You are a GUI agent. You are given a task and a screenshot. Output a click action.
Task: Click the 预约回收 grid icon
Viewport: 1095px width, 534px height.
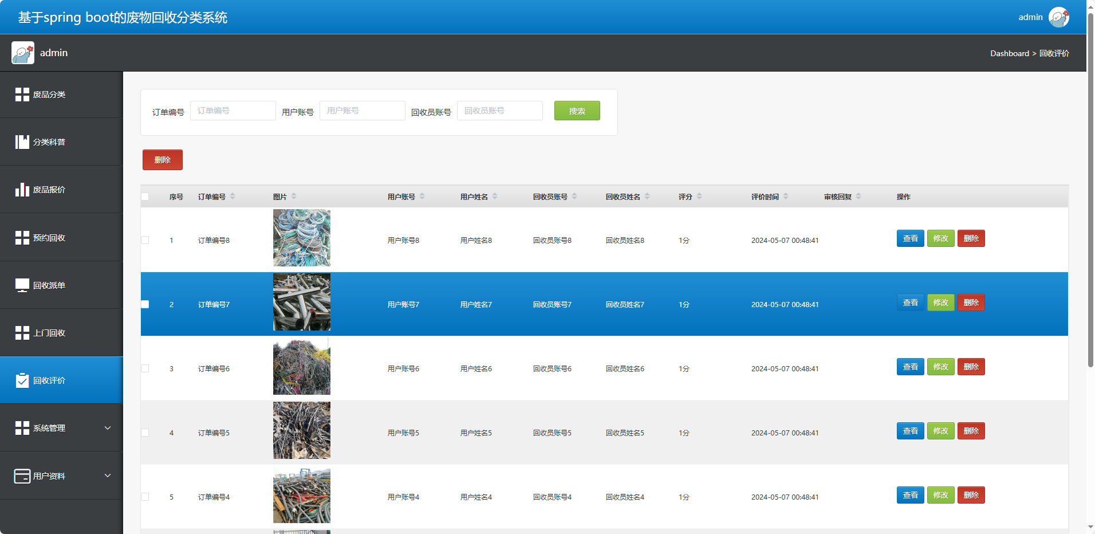pyautogui.click(x=22, y=238)
